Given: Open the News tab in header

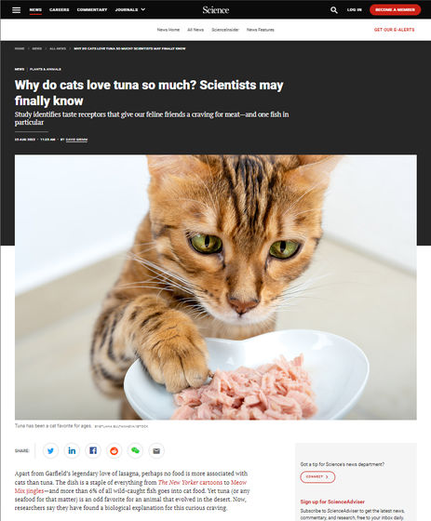Looking at the screenshot, I should (x=35, y=9).
